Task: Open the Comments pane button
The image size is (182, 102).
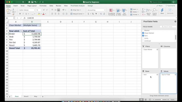Action: 170,6
